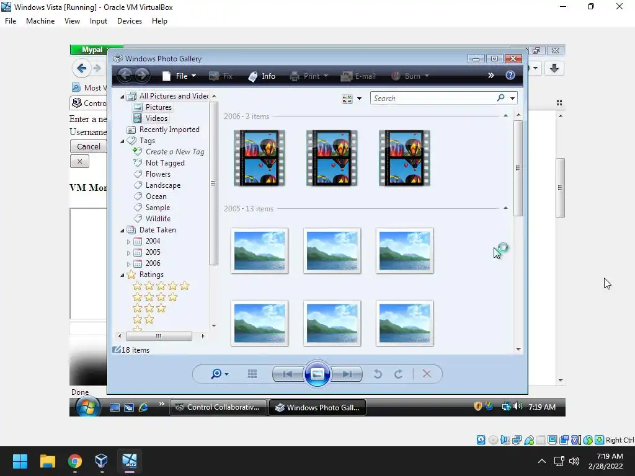Collapse the 2005 - 13 items group
635x476 pixels.
coord(505,208)
